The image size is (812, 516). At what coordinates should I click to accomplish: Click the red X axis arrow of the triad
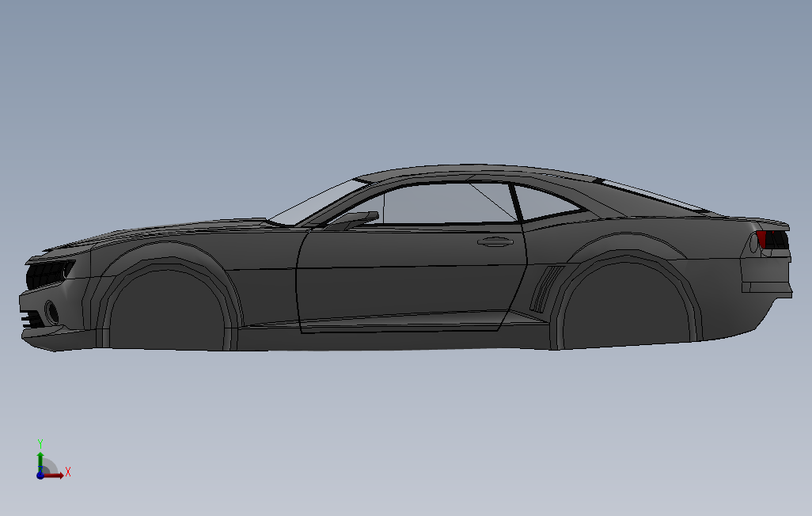(54, 475)
